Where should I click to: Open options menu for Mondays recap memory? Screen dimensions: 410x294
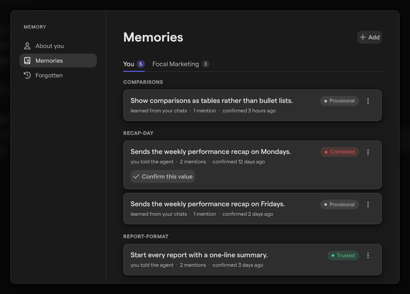[368, 152]
